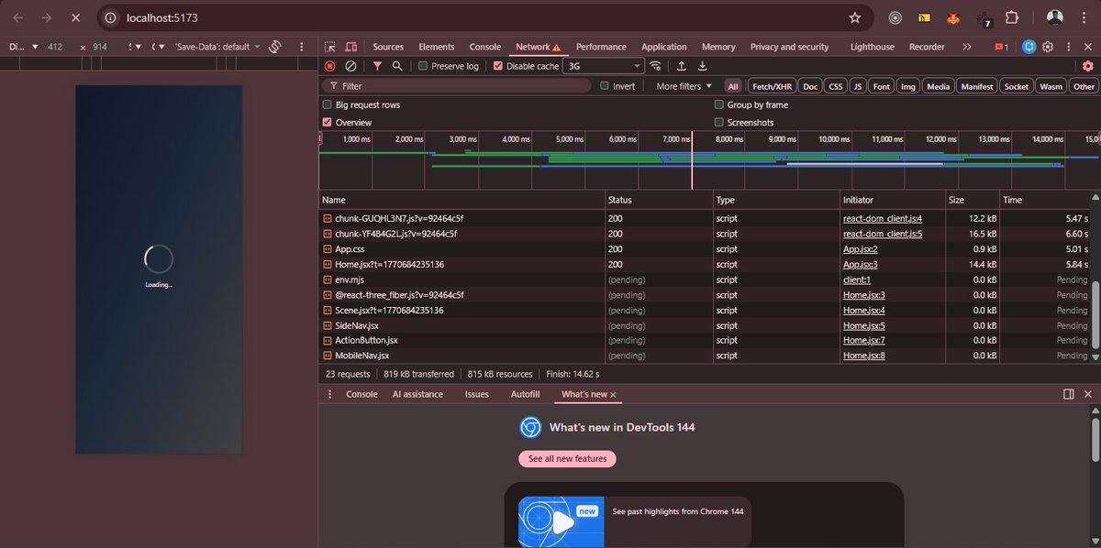Open device toolbar more options menu
The image size is (1101, 548).
point(301,46)
